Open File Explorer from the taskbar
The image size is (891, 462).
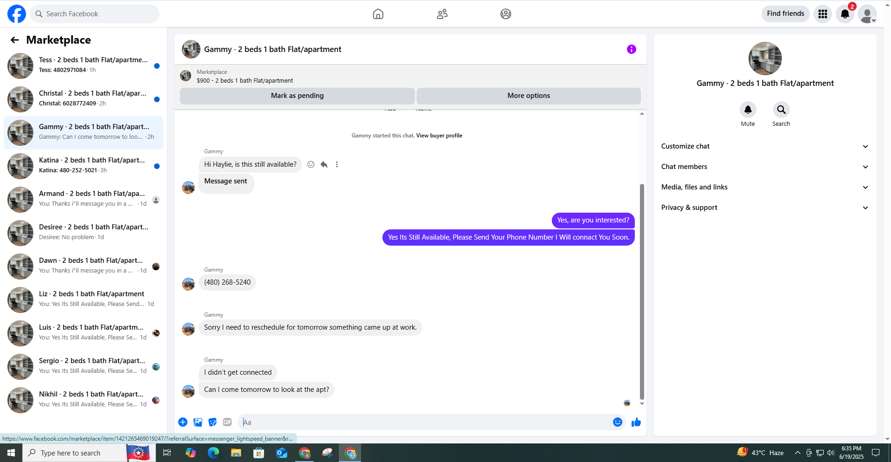click(236, 453)
